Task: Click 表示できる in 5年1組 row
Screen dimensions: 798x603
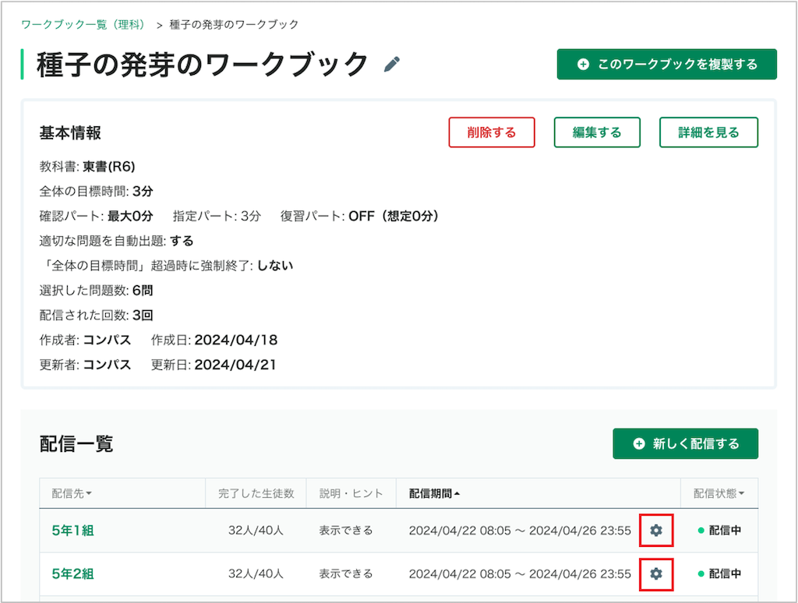Action: point(346,531)
